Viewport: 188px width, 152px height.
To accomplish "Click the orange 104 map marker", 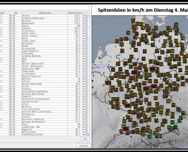I will (x=175, y=89).
